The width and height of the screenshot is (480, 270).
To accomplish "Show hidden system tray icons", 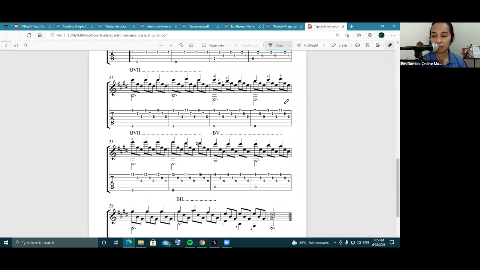I will 334,243.
